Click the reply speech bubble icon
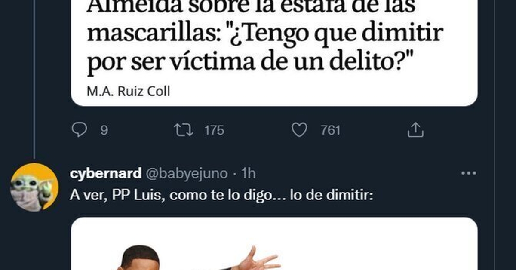Screen dimensions: 516x270 (x=79, y=130)
